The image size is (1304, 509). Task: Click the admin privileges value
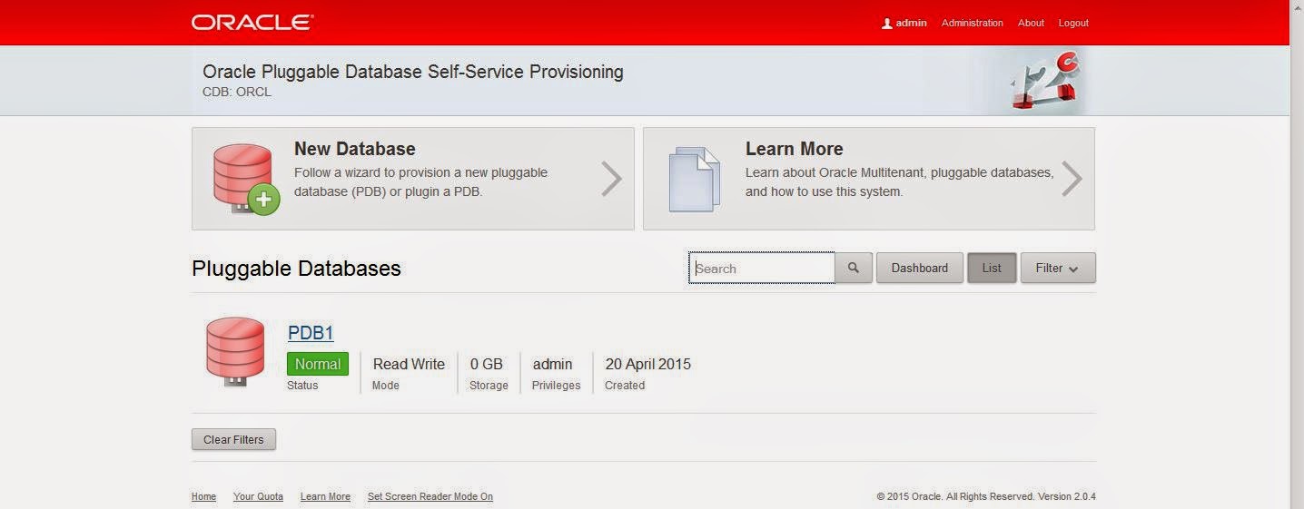pos(553,364)
